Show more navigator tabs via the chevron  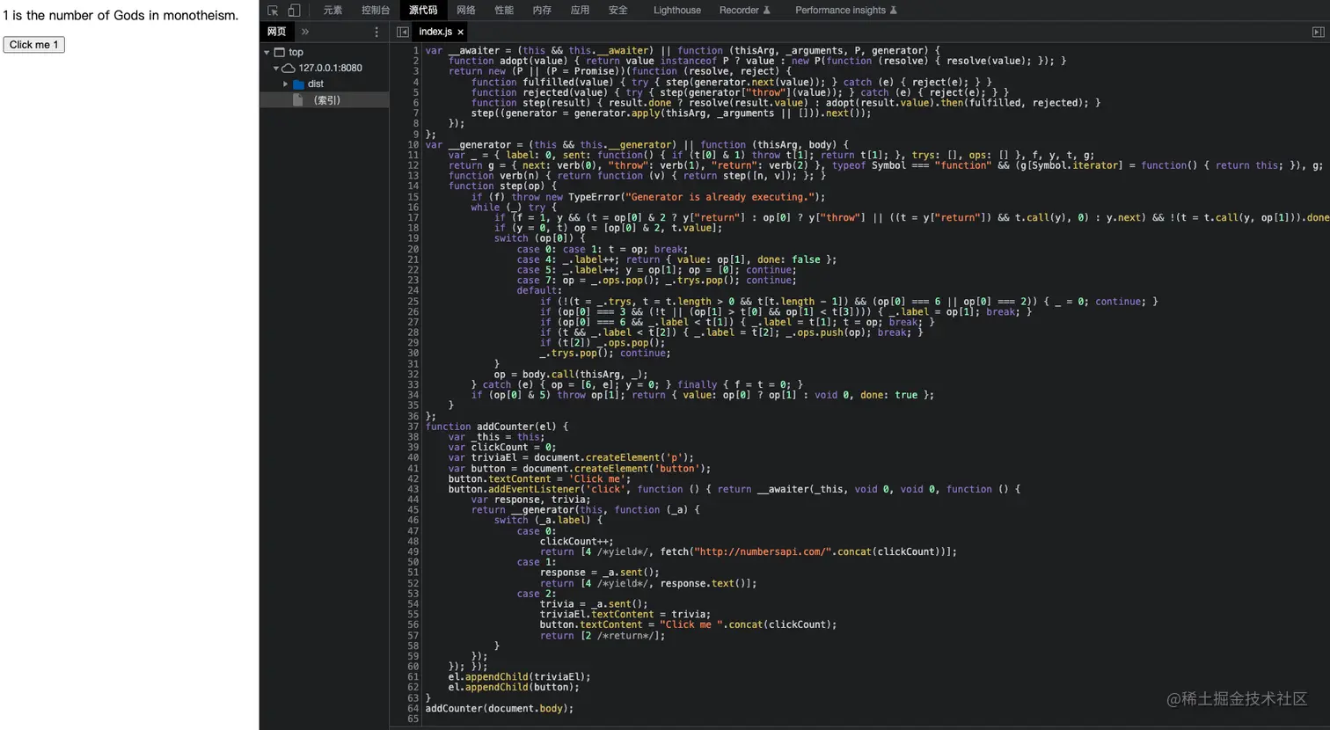coord(305,32)
